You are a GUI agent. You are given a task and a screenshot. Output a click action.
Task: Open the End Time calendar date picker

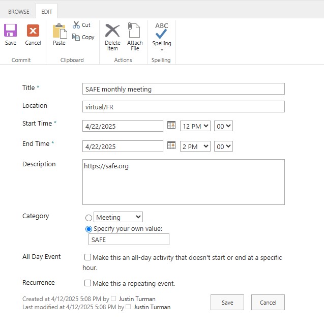(171, 146)
